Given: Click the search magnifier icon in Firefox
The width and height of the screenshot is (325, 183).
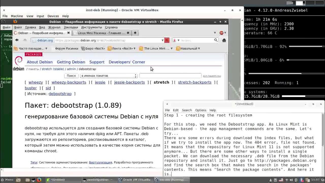Looking at the screenshot, I should click(x=216, y=40).
